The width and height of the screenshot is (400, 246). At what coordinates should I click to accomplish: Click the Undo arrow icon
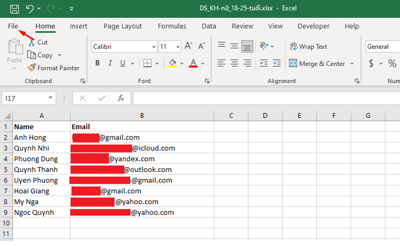30,8
